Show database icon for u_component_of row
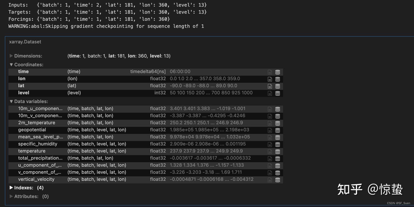Viewport: 414px width, 207px height. (x=278, y=166)
